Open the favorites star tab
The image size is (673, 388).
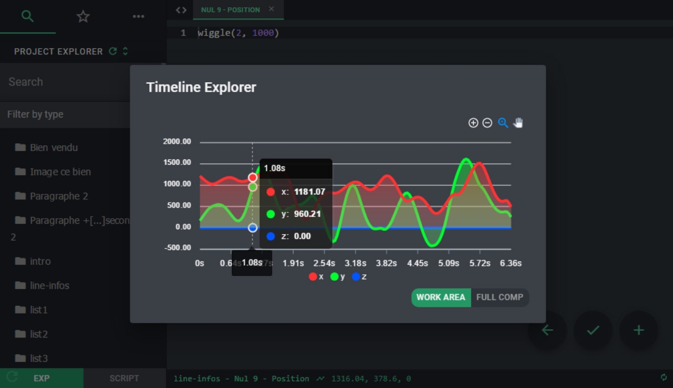(83, 17)
